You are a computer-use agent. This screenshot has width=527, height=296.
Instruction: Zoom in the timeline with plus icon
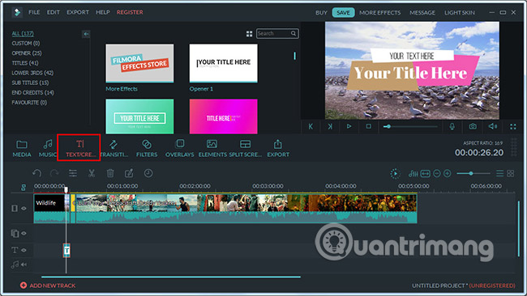click(x=448, y=174)
